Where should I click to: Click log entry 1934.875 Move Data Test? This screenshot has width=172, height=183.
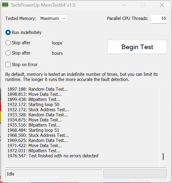(x=34, y=120)
